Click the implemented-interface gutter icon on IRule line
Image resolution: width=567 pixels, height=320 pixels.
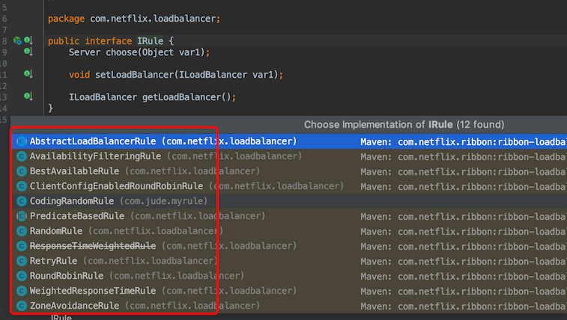point(28,40)
